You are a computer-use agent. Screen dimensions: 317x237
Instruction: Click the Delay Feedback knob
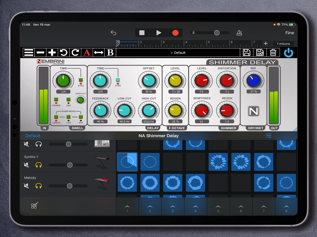(x=100, y=111)
